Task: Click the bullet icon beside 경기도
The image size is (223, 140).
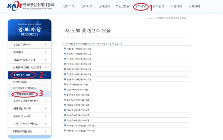Action: [65, 84]
